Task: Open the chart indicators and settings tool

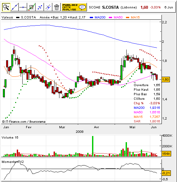Action: click(x=31, y=7)
